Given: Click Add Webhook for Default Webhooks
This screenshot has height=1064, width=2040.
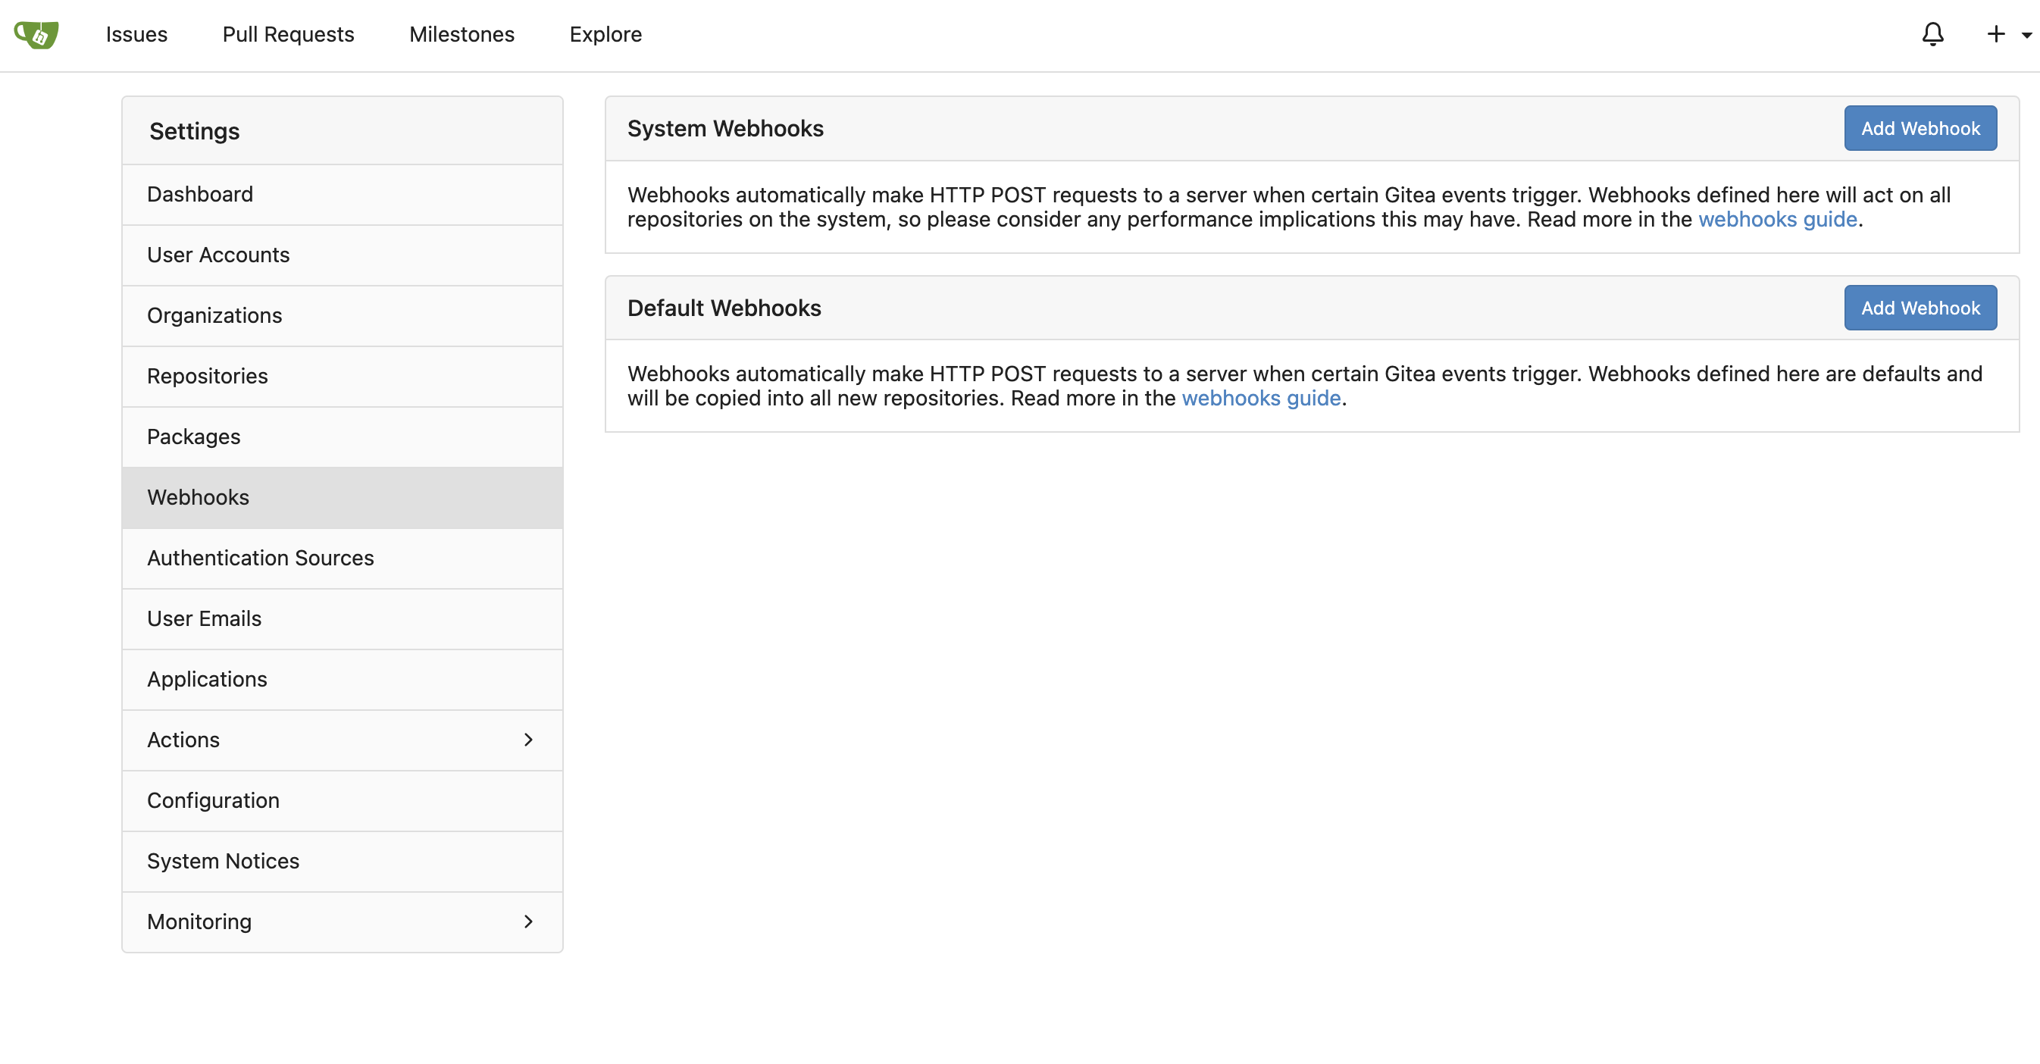Looking at the screenshot, I should tap(1920, 308).
